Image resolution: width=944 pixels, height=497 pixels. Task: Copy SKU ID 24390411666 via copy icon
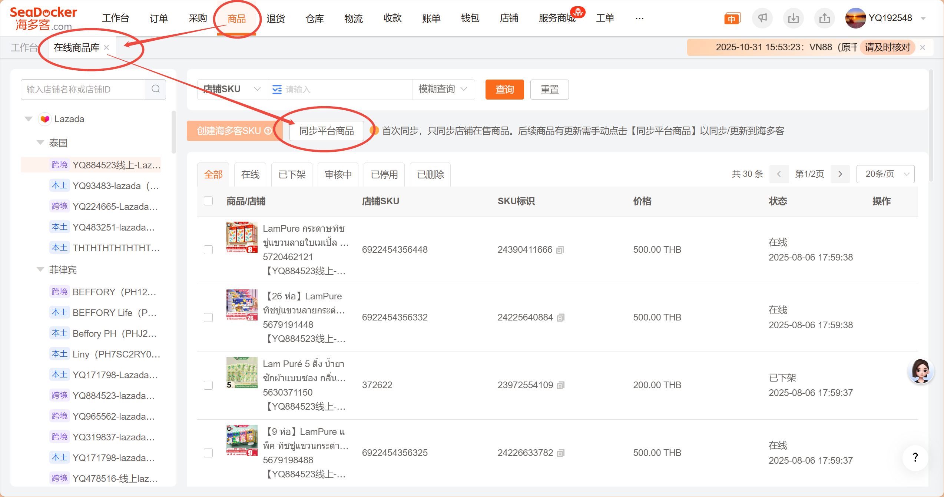(560, 250)
